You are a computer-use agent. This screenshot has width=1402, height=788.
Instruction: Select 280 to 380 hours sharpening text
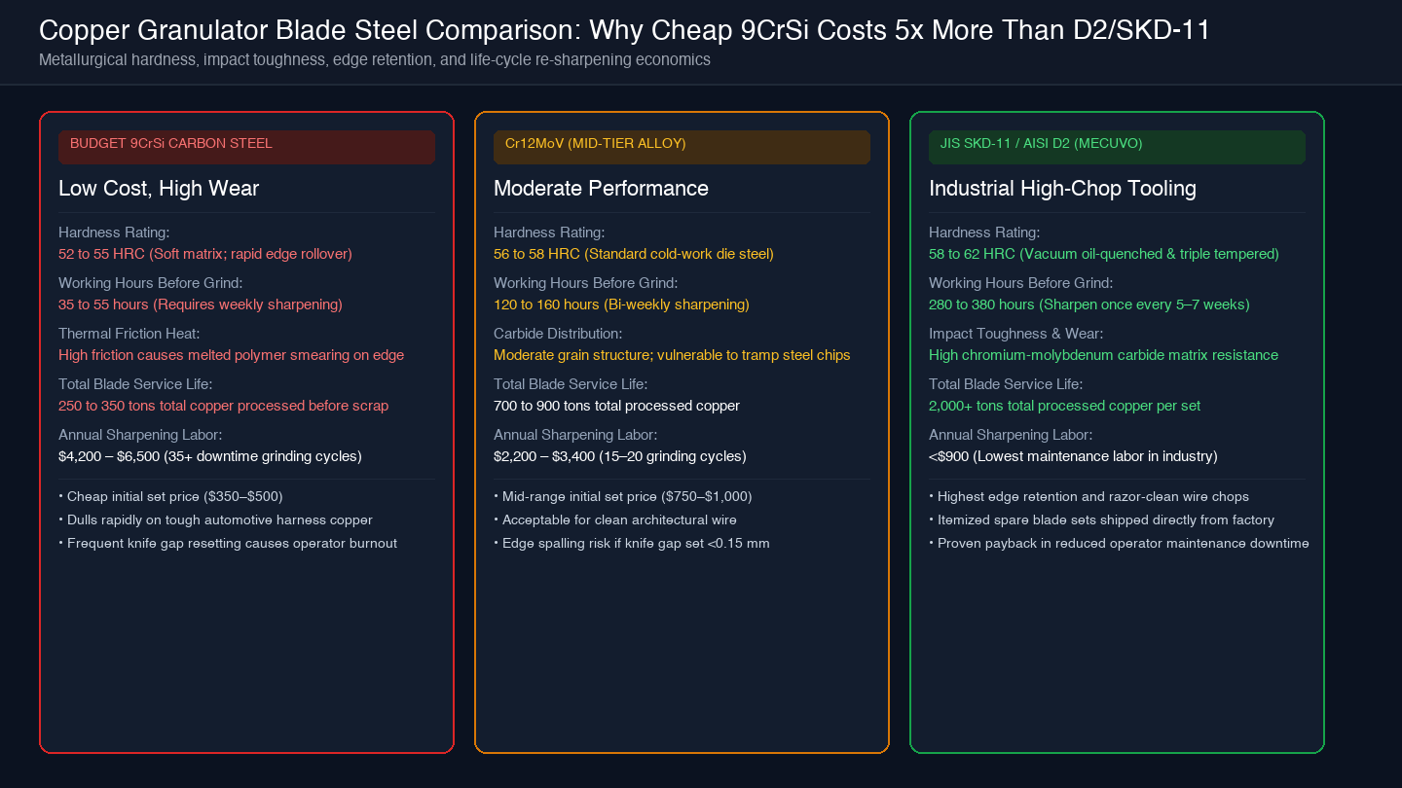coord(1089,304)
